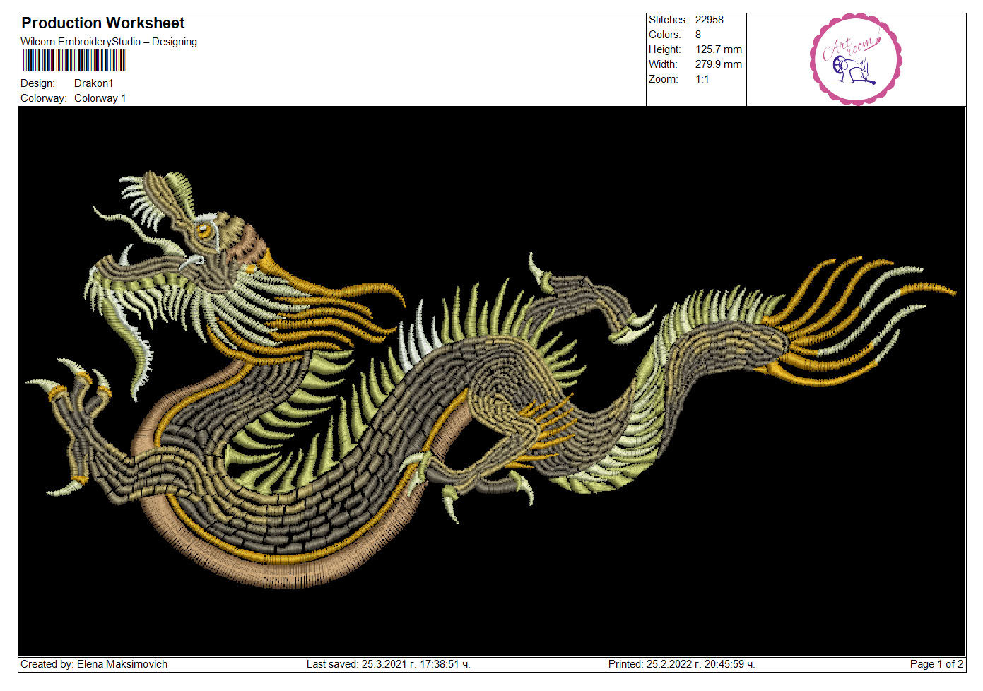This screenshot has width=983, height=691.
Task: Select the width value '279.9 mm'
Action: (x=719, y=64)
